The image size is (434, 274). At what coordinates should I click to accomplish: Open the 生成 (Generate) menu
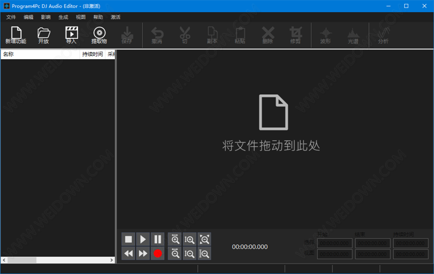(x=63, y=18)
